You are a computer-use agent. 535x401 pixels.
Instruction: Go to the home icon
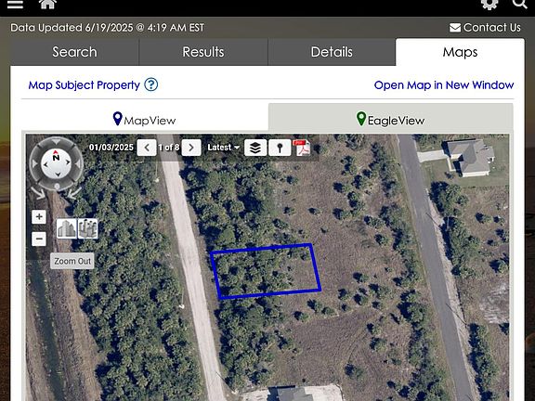coord(47,4)
